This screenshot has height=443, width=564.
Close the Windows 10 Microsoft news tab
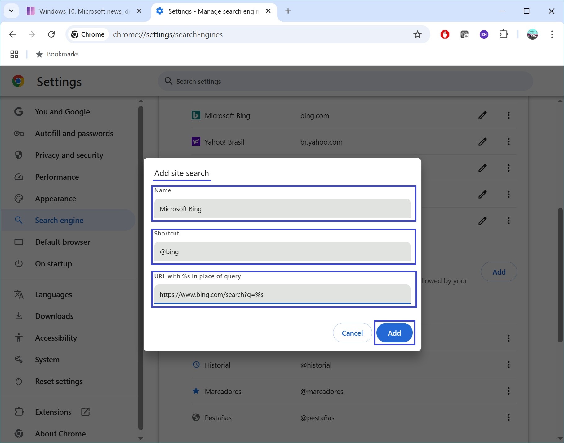click(x=139, y=11)
